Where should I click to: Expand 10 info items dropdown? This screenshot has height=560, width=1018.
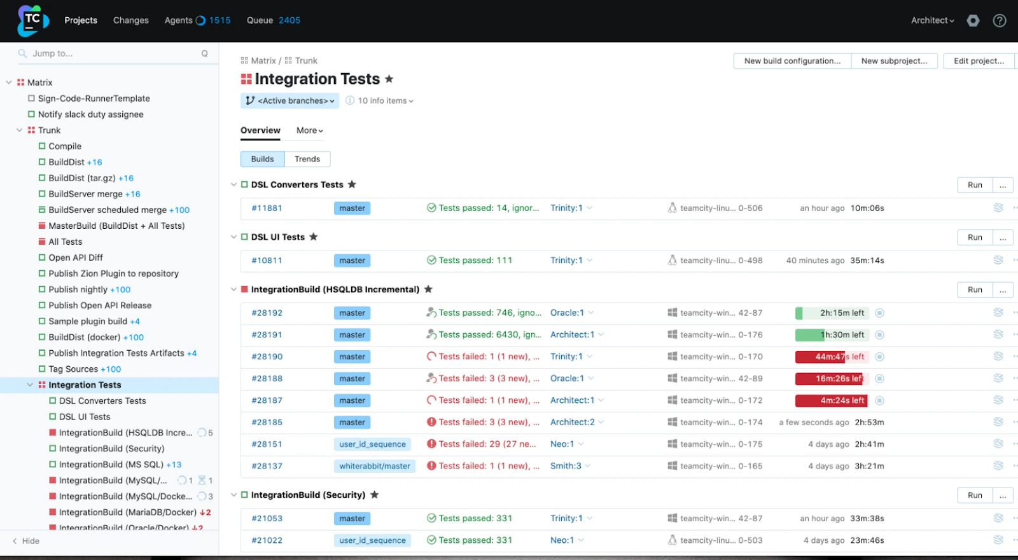(x=386, y=100)
